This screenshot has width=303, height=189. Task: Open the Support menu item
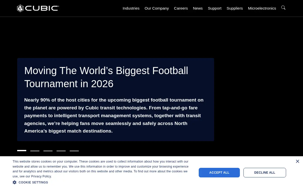tap(215, 8)
